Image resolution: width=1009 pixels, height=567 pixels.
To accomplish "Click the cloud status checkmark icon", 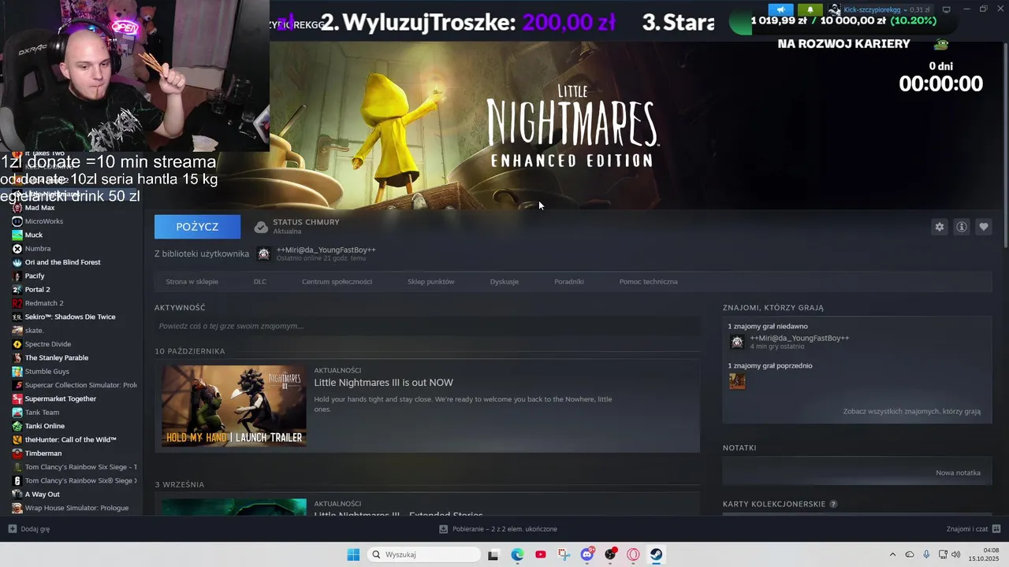I will 261,227.
